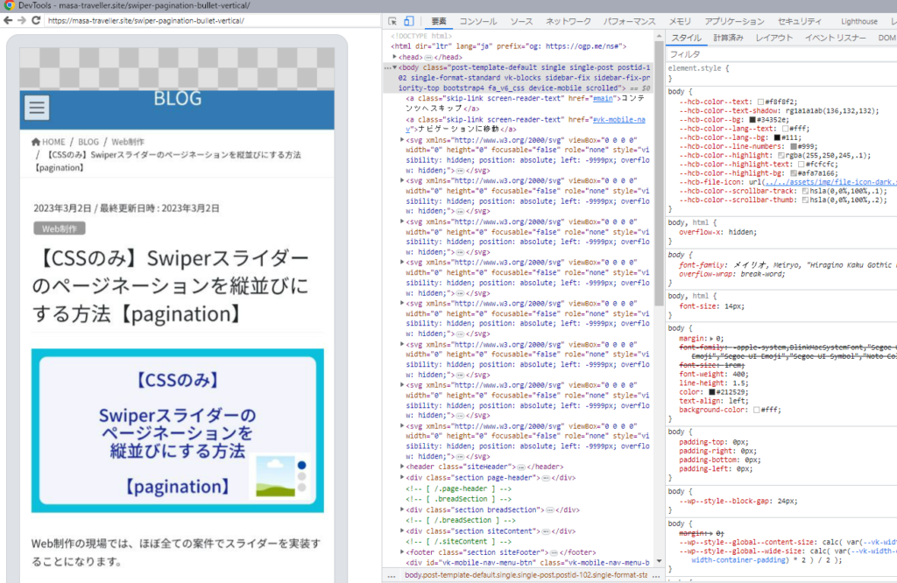This screenshot has height=583, width=897.
Task: Expand the head element node
Action: coord(395,57)
